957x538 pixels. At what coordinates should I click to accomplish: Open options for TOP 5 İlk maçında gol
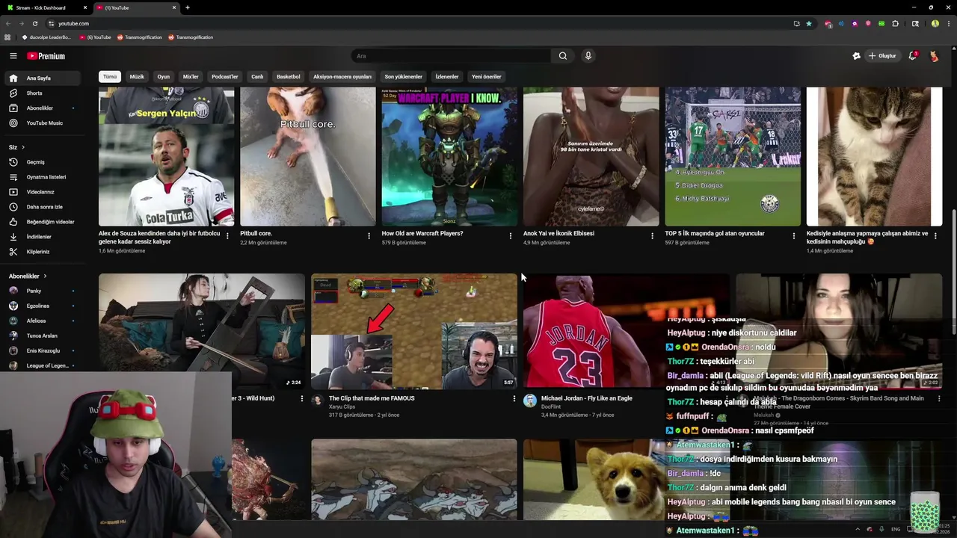[x=794, y=235]
